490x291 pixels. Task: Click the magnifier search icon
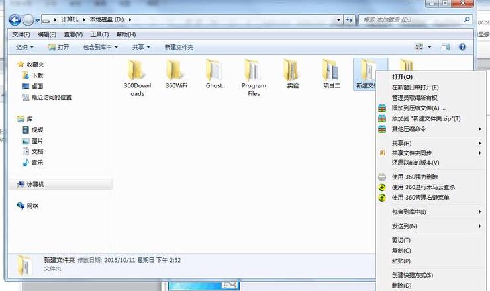[467, 20]
